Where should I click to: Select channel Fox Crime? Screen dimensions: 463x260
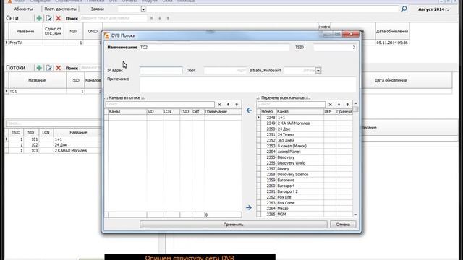(304, 203)
